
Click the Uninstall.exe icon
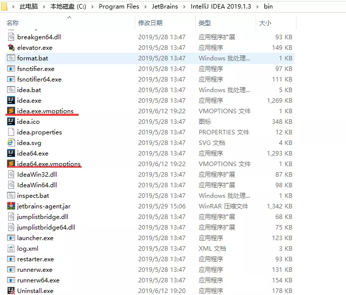tap(11, 290)
